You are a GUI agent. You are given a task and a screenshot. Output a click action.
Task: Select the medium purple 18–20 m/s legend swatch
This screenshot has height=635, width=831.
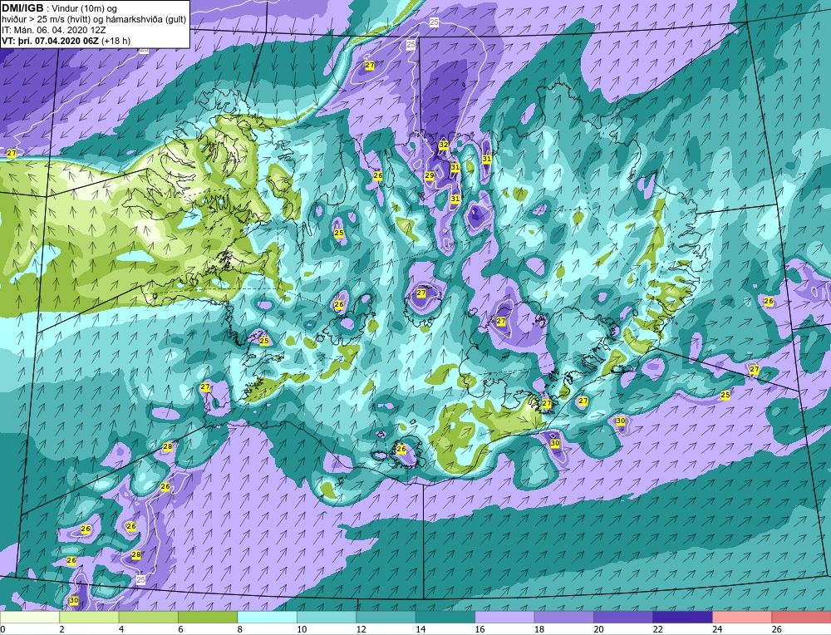pos(564,617)
